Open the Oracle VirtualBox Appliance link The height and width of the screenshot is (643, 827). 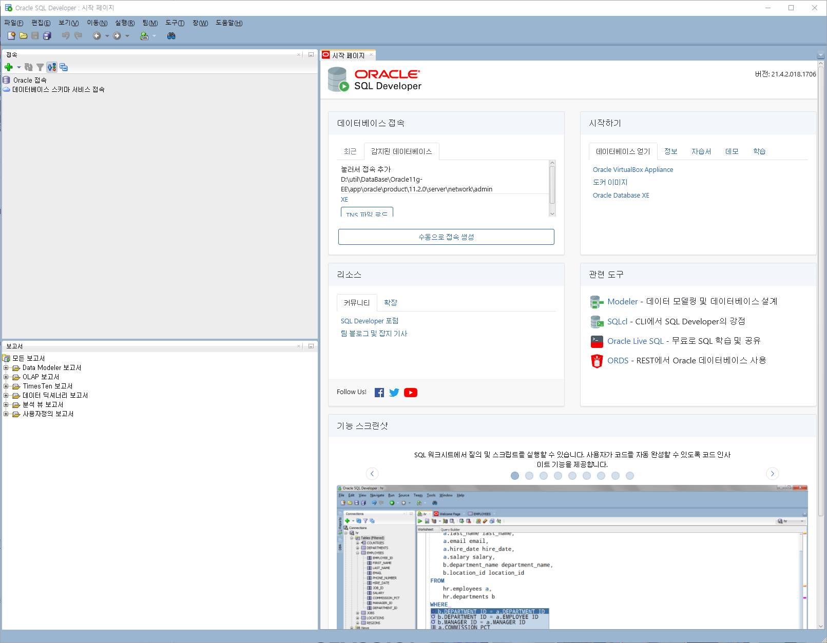[x=633, y=170]
